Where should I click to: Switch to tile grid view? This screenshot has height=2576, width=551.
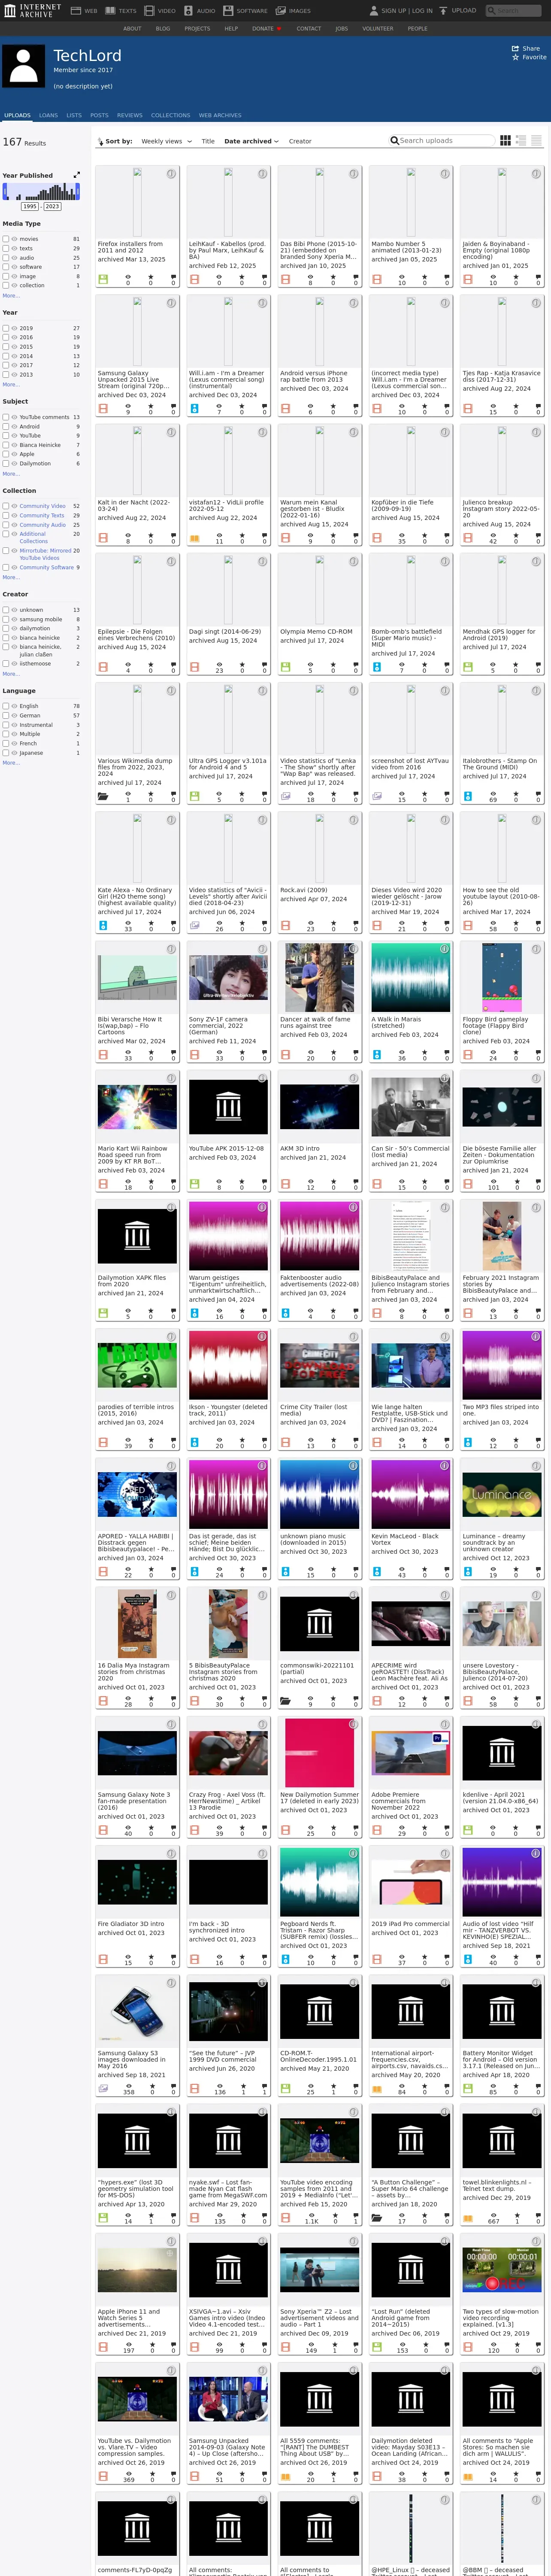click(x=505, y=141)
